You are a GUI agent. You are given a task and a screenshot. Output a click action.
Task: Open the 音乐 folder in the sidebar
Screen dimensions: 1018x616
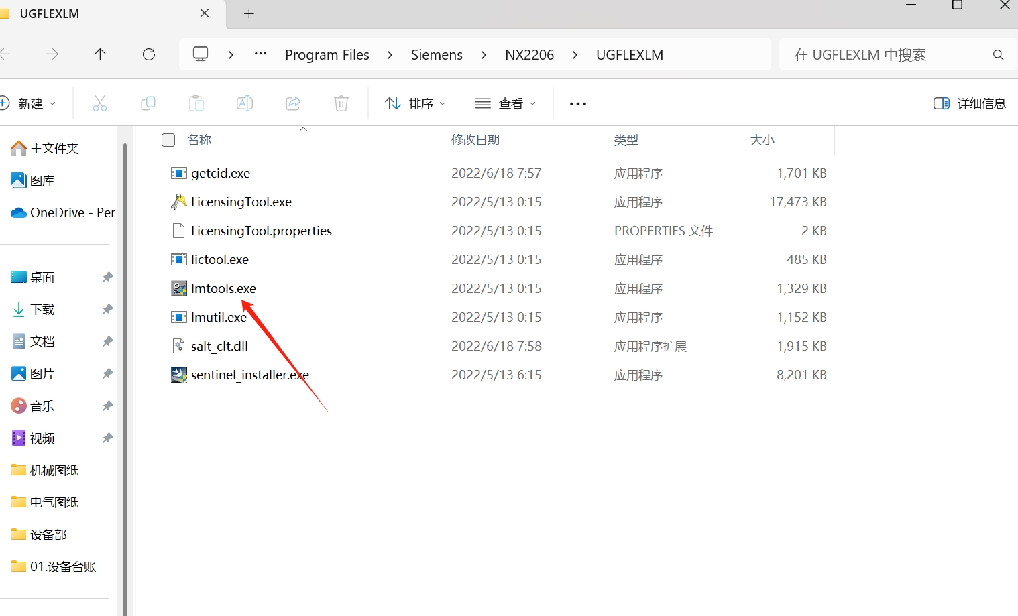pyautogui.click(x=42, y=405)
